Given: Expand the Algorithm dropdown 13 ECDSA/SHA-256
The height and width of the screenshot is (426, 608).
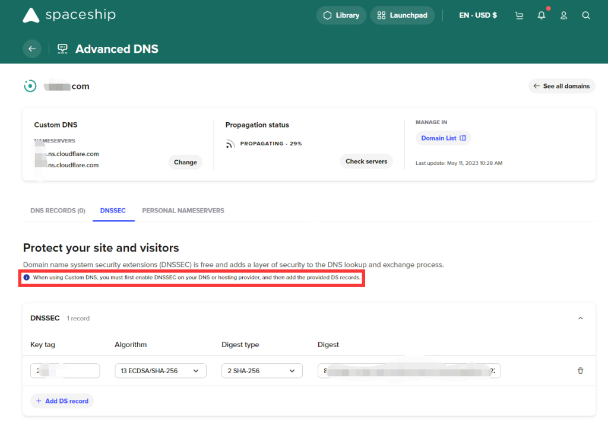Looking at the screenshot, I should click(160, 371).
